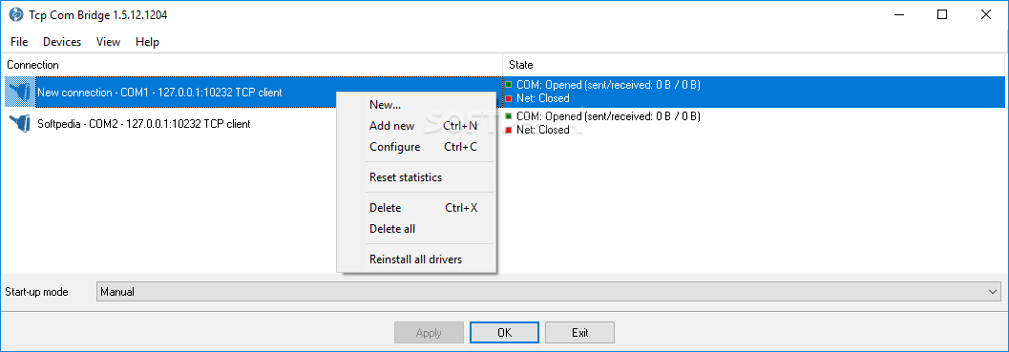Select the New connection - COM1 row text
Screen dimensions: 1009x352
pyautogui.click(x=159, y=92)
